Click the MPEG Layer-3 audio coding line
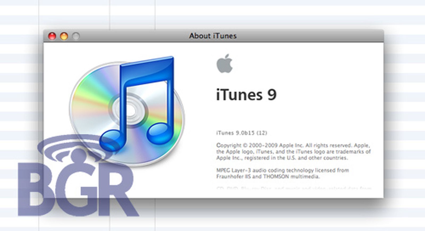This screenshot has width=425, height=231. (x=282, y=170)
